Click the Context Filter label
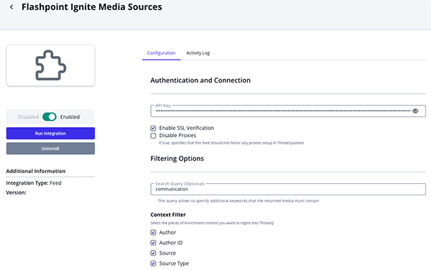Image resolution: width=431 pixels, height=270 pixels. 168,215
